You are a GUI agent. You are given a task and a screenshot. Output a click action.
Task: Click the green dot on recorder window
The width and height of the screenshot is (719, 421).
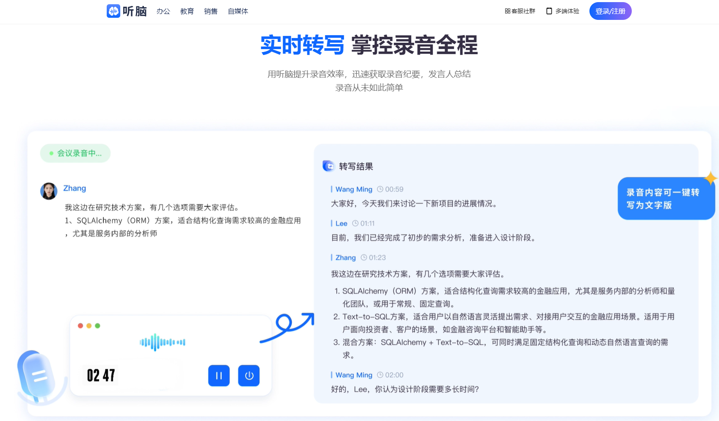(x=97, y=326)
